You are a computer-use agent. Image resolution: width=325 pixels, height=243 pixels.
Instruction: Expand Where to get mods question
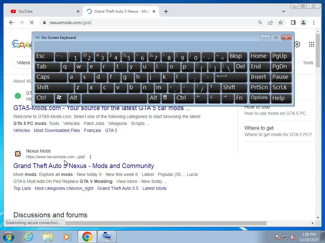(x=279, y=131)
